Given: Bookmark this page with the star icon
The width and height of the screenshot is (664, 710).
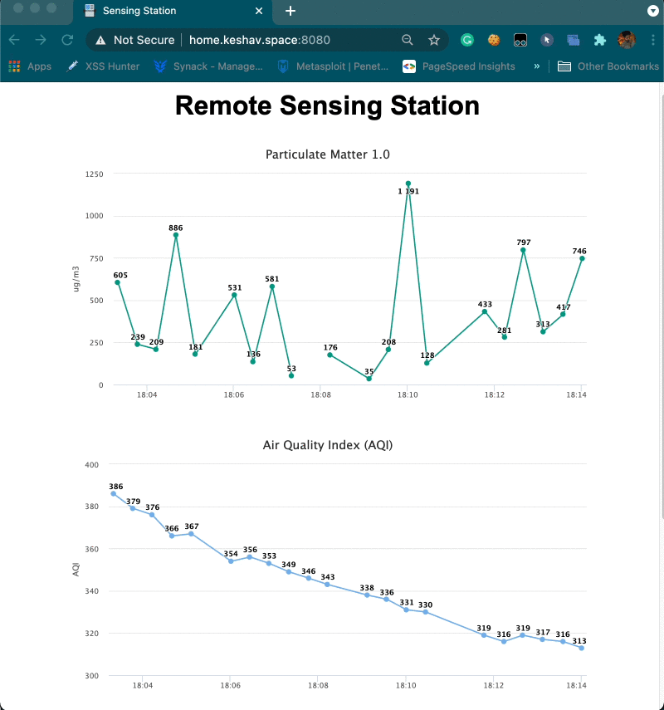Looking at the screenshot, I should pos(433,39).
